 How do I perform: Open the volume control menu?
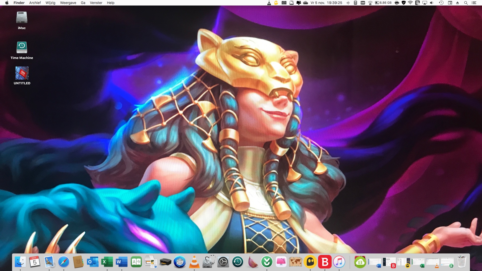(432, 3)
